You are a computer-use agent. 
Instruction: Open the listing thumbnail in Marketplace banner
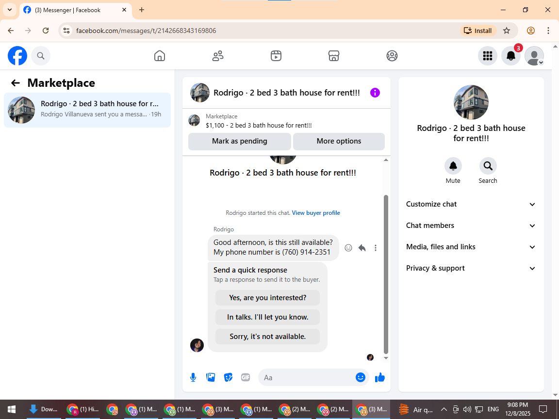pyautogui.click(x=194, y=120)
